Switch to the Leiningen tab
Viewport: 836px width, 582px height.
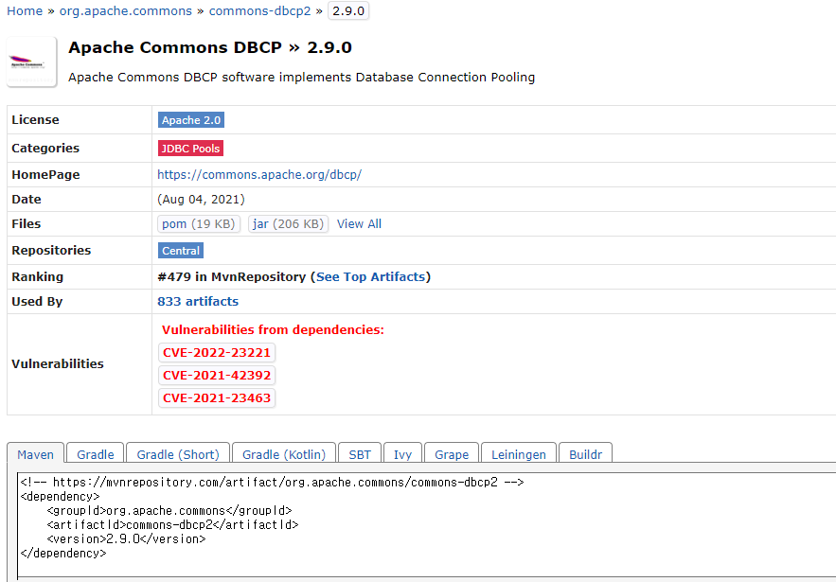pos(519,454)
